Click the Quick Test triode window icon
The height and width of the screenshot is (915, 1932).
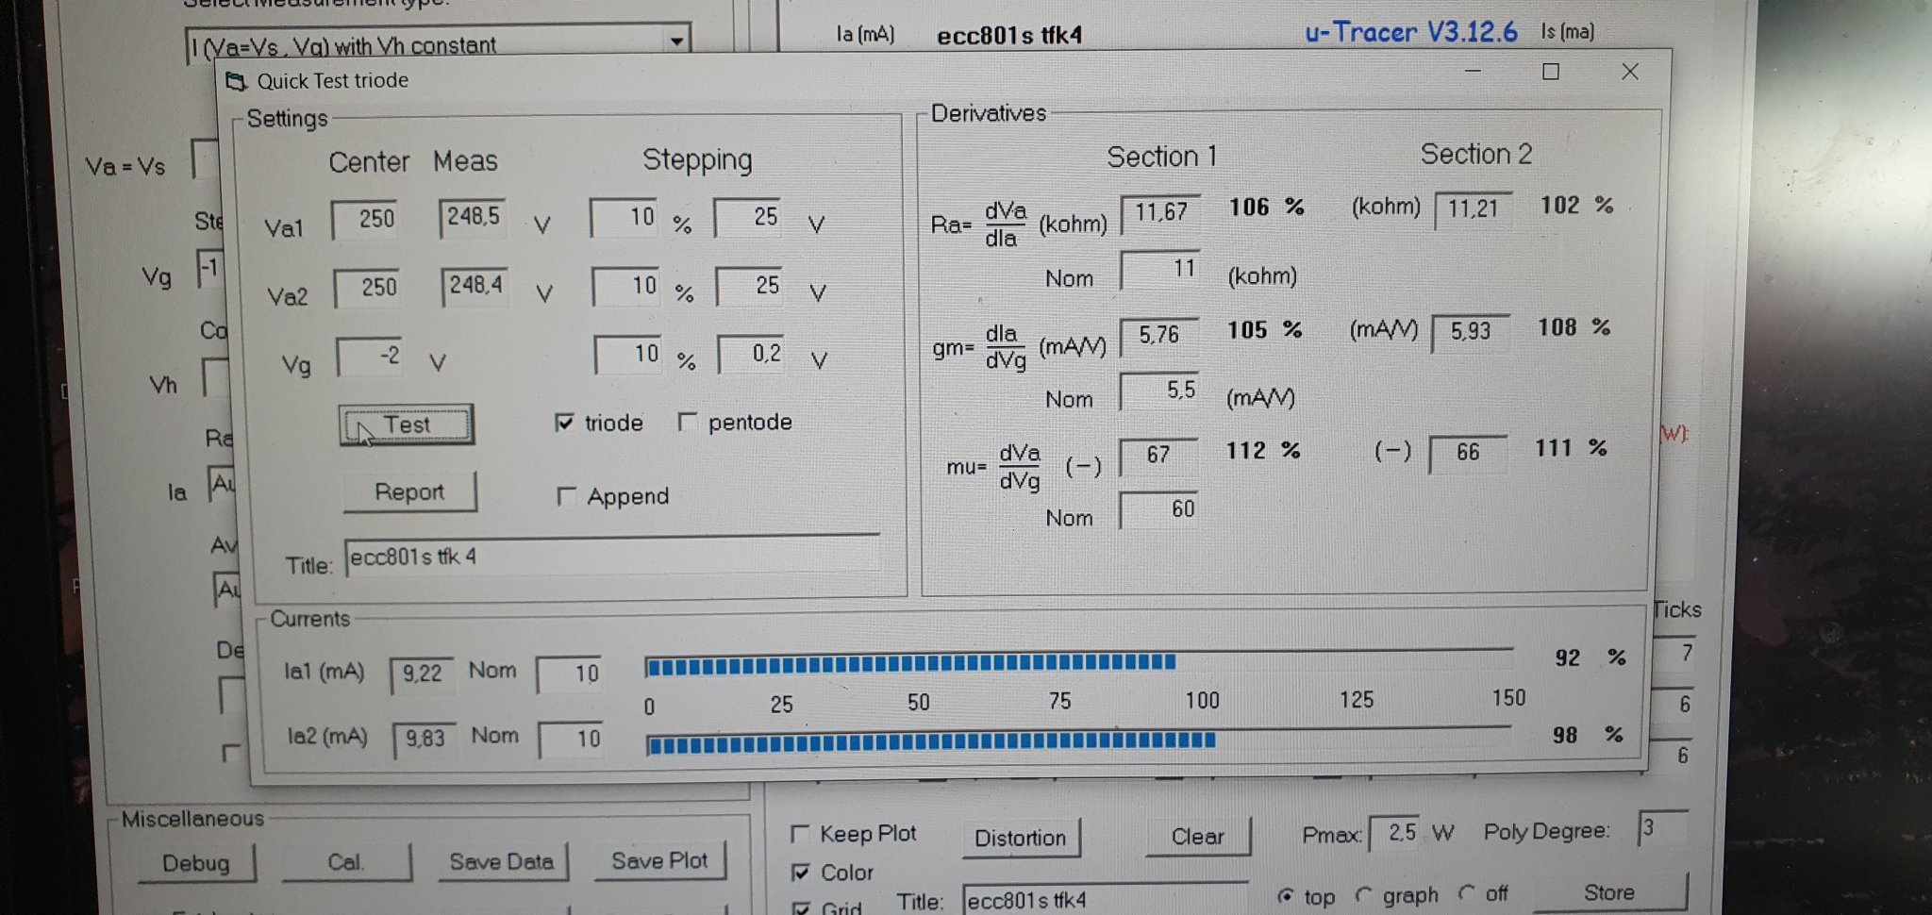click(236, 82)
